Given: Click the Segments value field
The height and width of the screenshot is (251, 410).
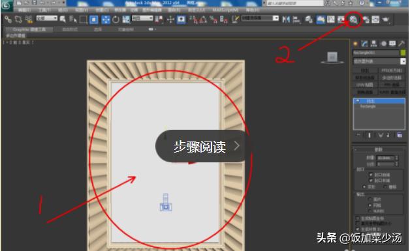Looking at the screenshot, I should point(386,164).
